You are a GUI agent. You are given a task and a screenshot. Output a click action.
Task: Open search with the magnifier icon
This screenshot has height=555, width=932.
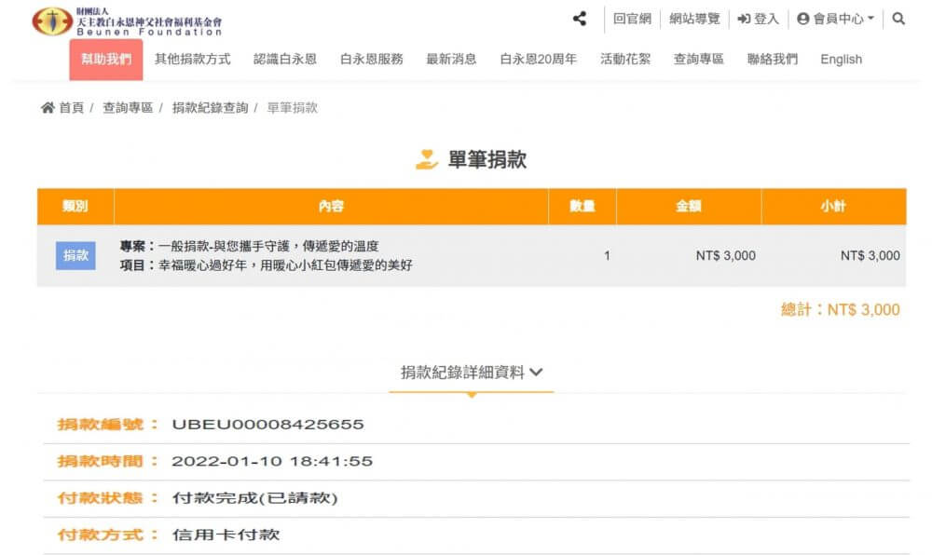point(898,19)
